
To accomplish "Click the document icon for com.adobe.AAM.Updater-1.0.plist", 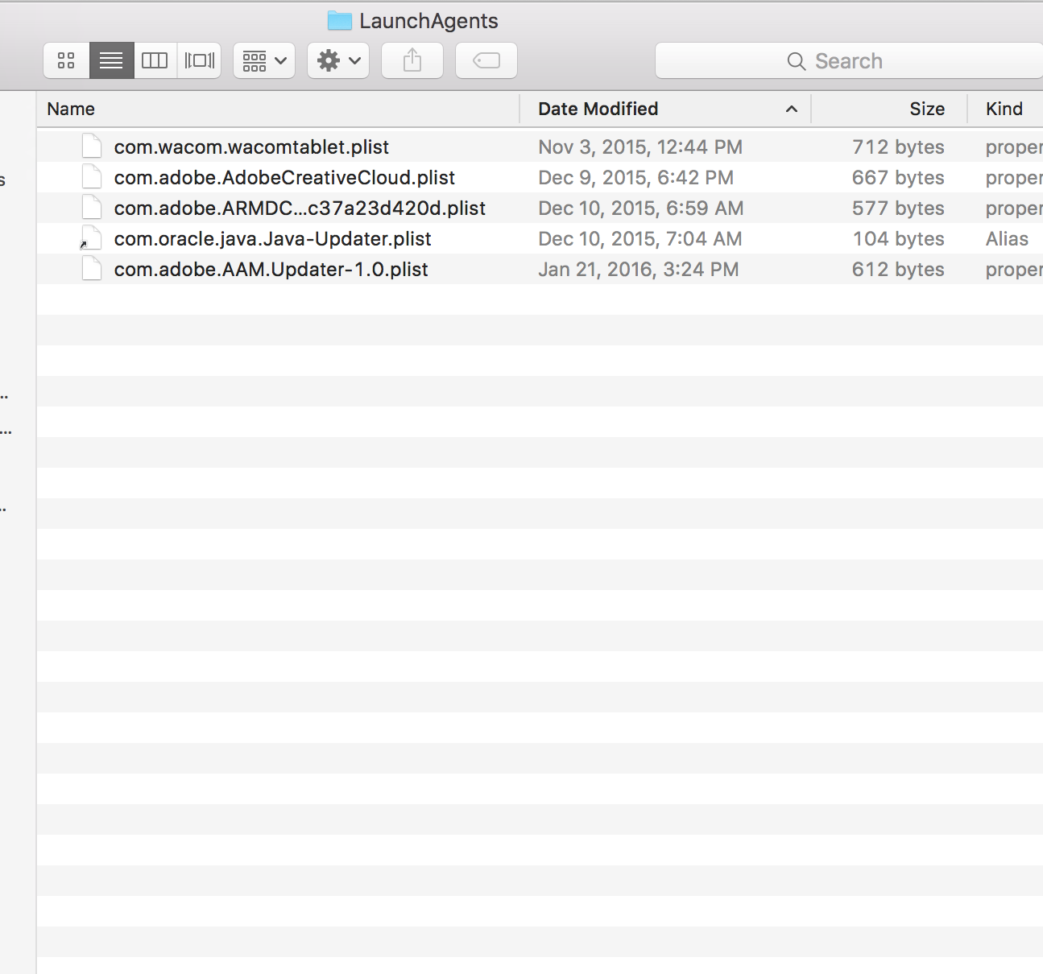I will [92, 269].
